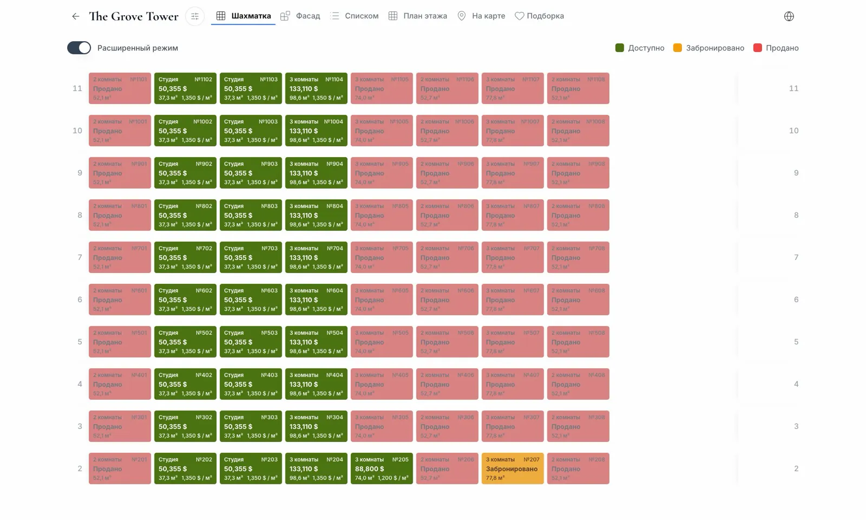Screen dimensions: 866x520
Task: Select 3-room apartment №304
Action: [317, 426]
